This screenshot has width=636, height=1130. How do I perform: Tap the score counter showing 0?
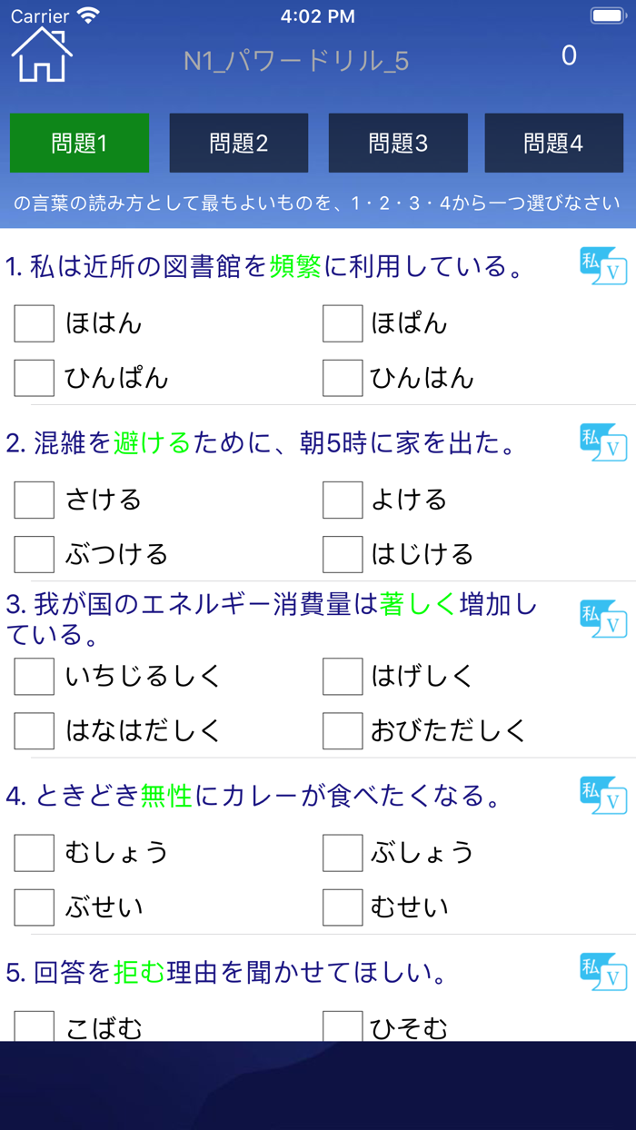(569, 56)
